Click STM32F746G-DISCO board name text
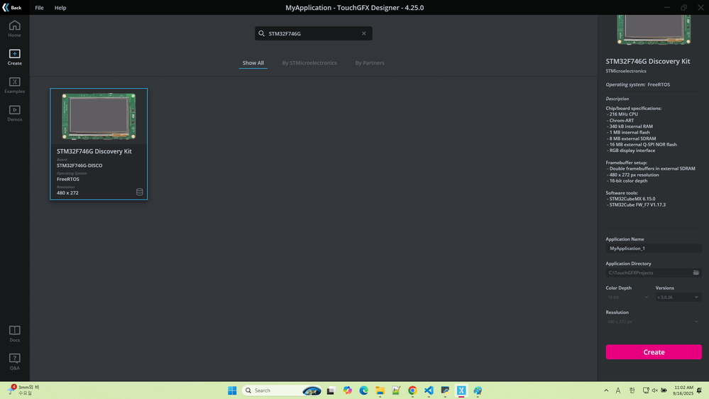This screenshot has height=399, width=709. (x=79, y=165)
